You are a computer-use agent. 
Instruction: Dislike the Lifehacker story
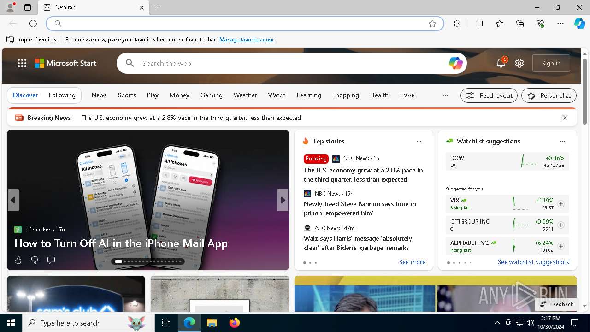[35, 260]
